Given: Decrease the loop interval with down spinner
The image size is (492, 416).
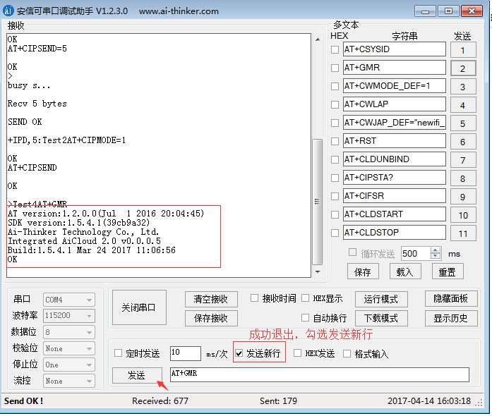Looking at the screenshot, I should [436, 256].
